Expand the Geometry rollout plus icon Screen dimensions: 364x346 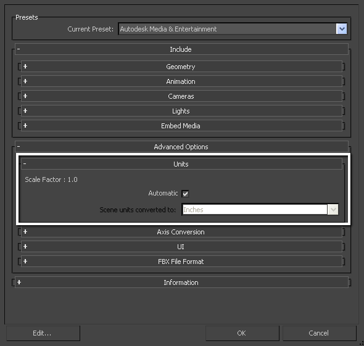25,67
